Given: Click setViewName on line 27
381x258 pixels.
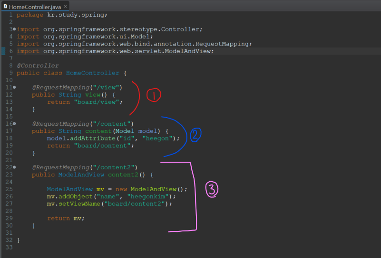Looking at the screenshot, I should [x=79, y=204].
